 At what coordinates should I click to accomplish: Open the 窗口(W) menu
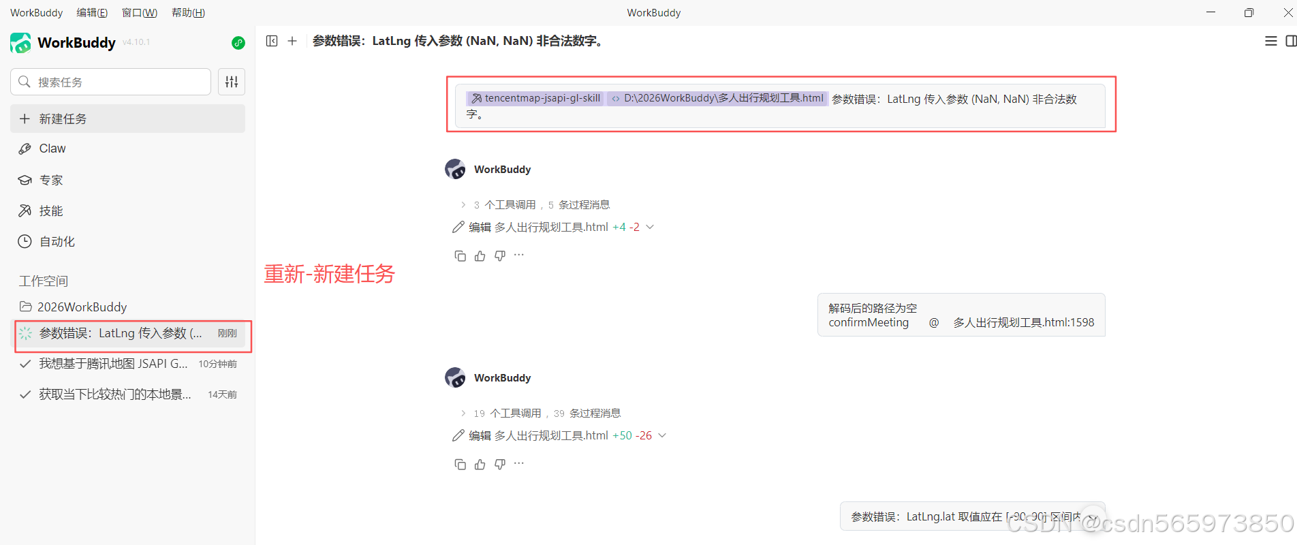pos(139,12)
